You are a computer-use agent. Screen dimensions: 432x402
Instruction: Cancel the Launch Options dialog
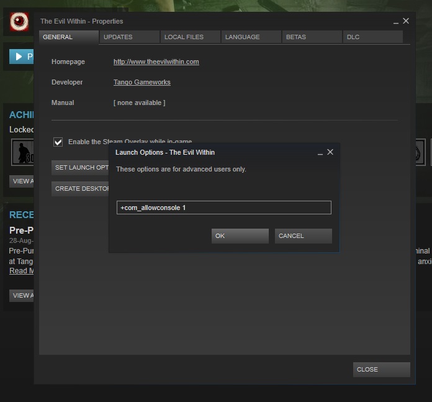[x=303, y=236]
